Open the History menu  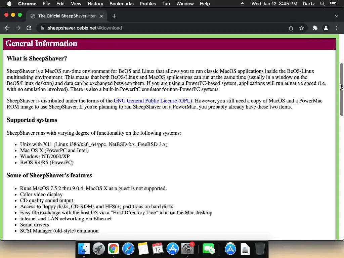point(95,4)
